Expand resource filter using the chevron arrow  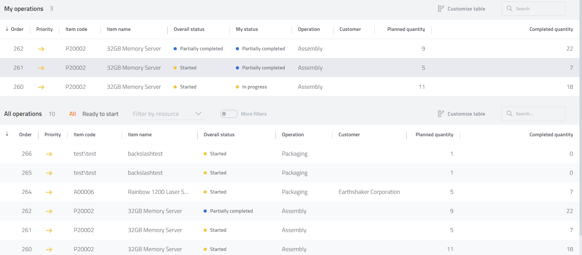point(198,114)
